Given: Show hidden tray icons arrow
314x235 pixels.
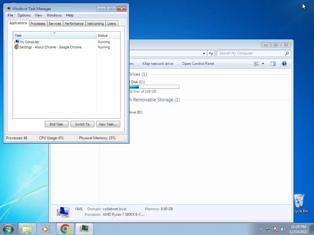Looking at the screenshot, I should [x=261, y=229].
